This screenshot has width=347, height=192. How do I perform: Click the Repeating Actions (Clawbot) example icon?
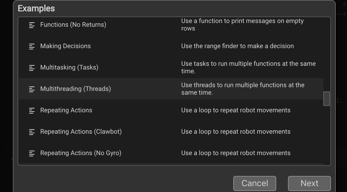[x=32, y=132]
